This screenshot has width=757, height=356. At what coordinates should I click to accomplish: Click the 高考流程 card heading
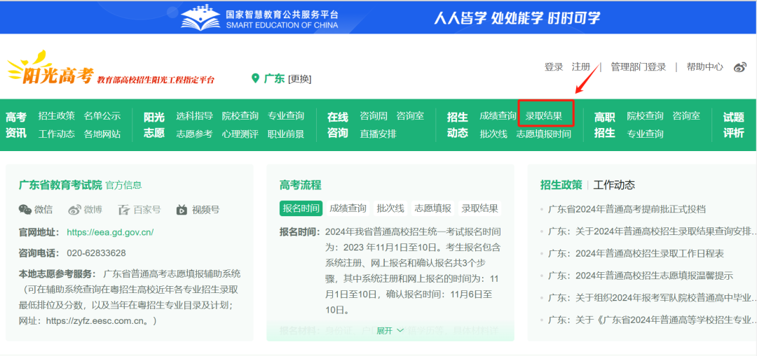click(x=300, y=185)
